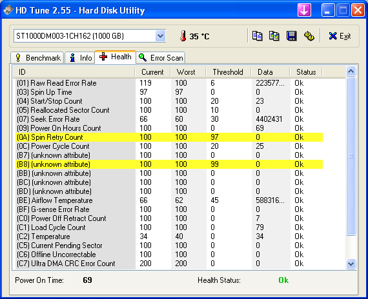Switch to the Error Scan tab
Image resolution: width=368 pixels, height=299 pixels.
161,57
